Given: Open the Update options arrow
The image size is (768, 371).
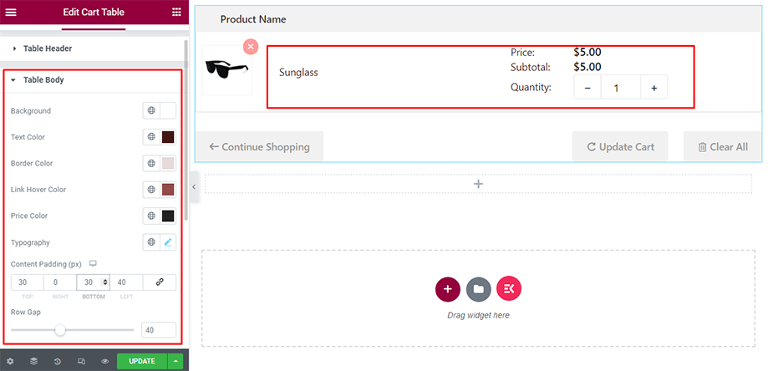Looking at the screenshot, I should (x=175, y=361).
